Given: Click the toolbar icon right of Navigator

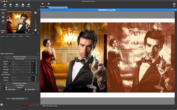Looking at the screenshot, I should click(49, 4).
